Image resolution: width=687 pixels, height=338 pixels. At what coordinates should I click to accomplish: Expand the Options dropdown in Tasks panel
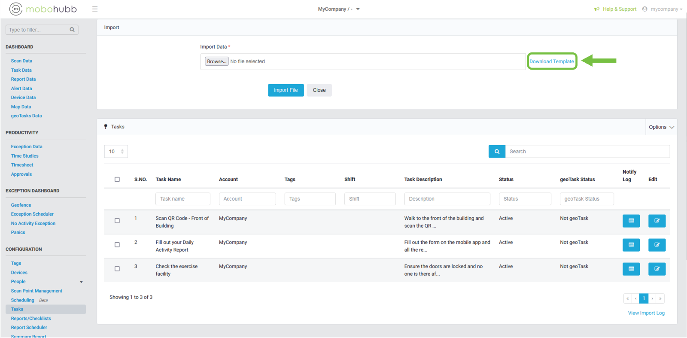(x=661, y=127)
